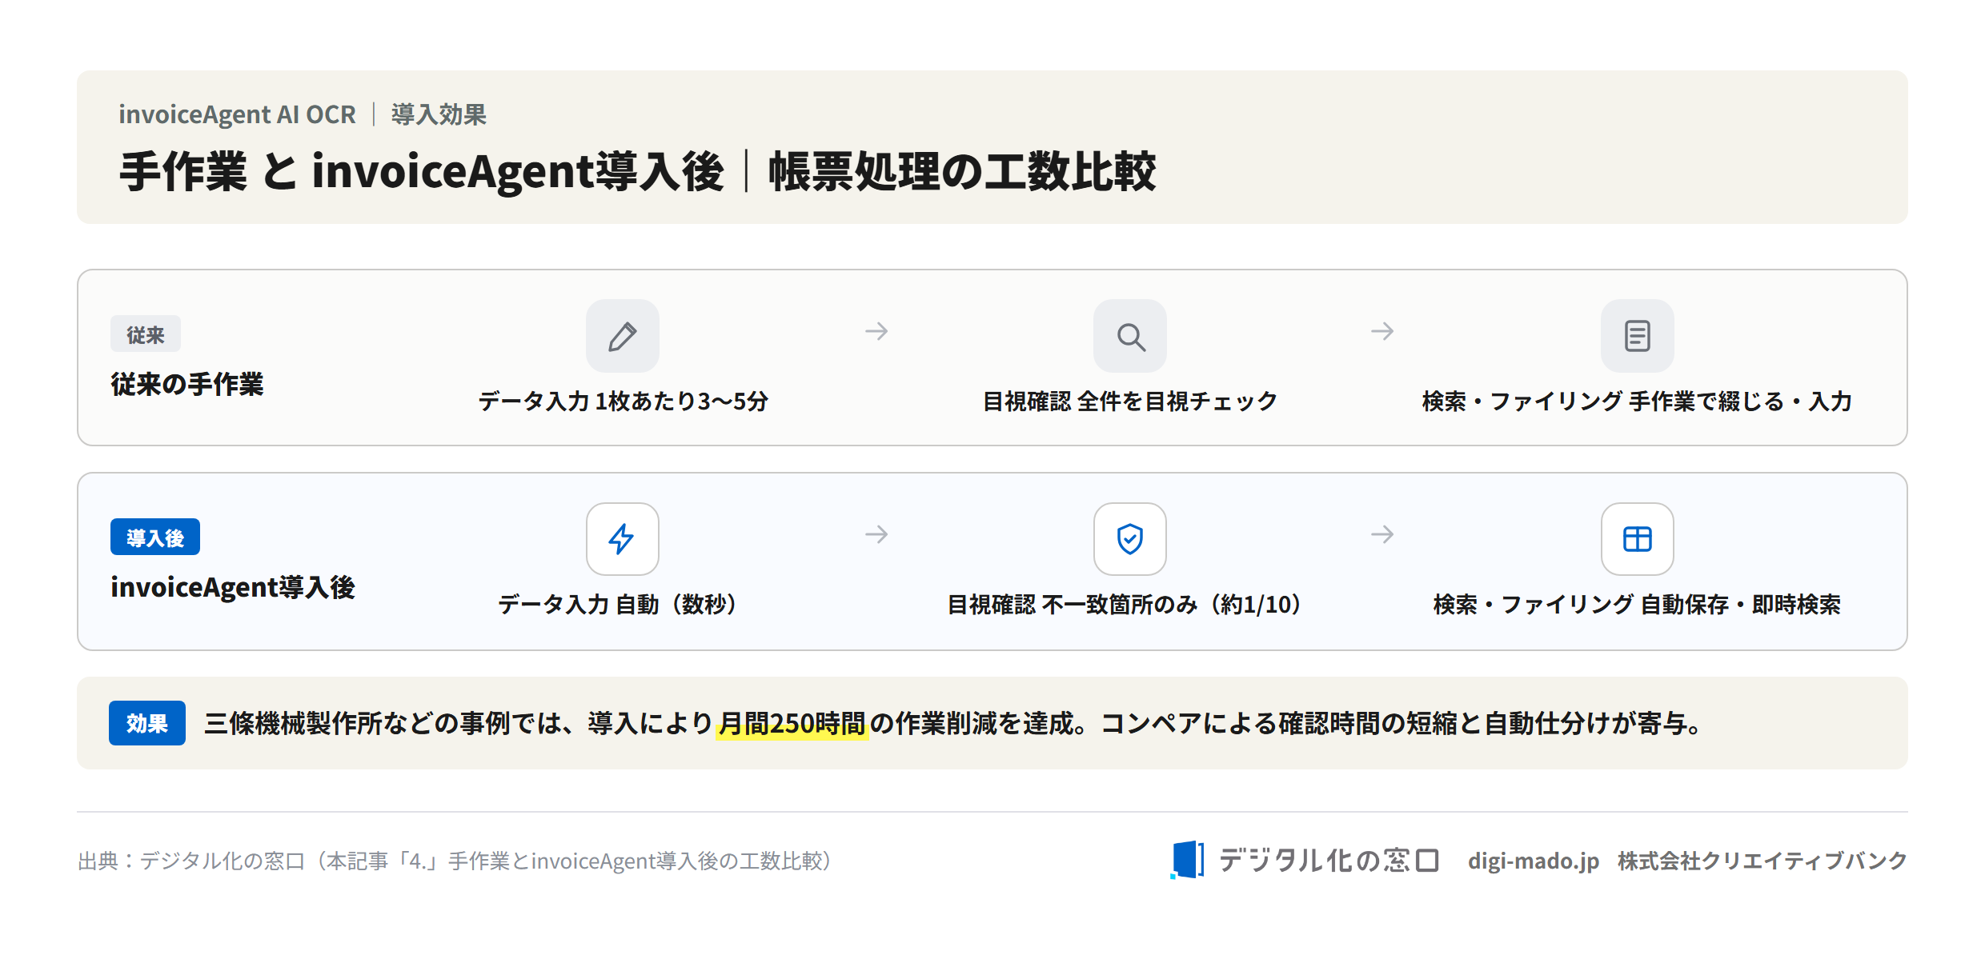Click text 目視確認 不一致箇所のみ（約1/10）
The height and width of the screenshot is (955, 1985).
(x=1129, y=604)
